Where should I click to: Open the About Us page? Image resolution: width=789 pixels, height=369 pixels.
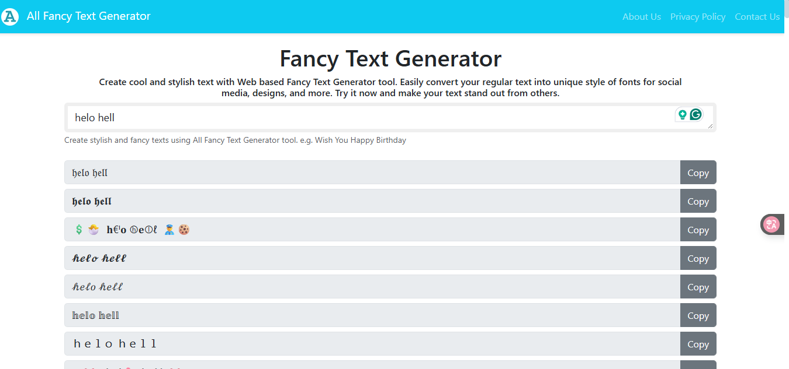pyautogui.click(x=641, y=16)
